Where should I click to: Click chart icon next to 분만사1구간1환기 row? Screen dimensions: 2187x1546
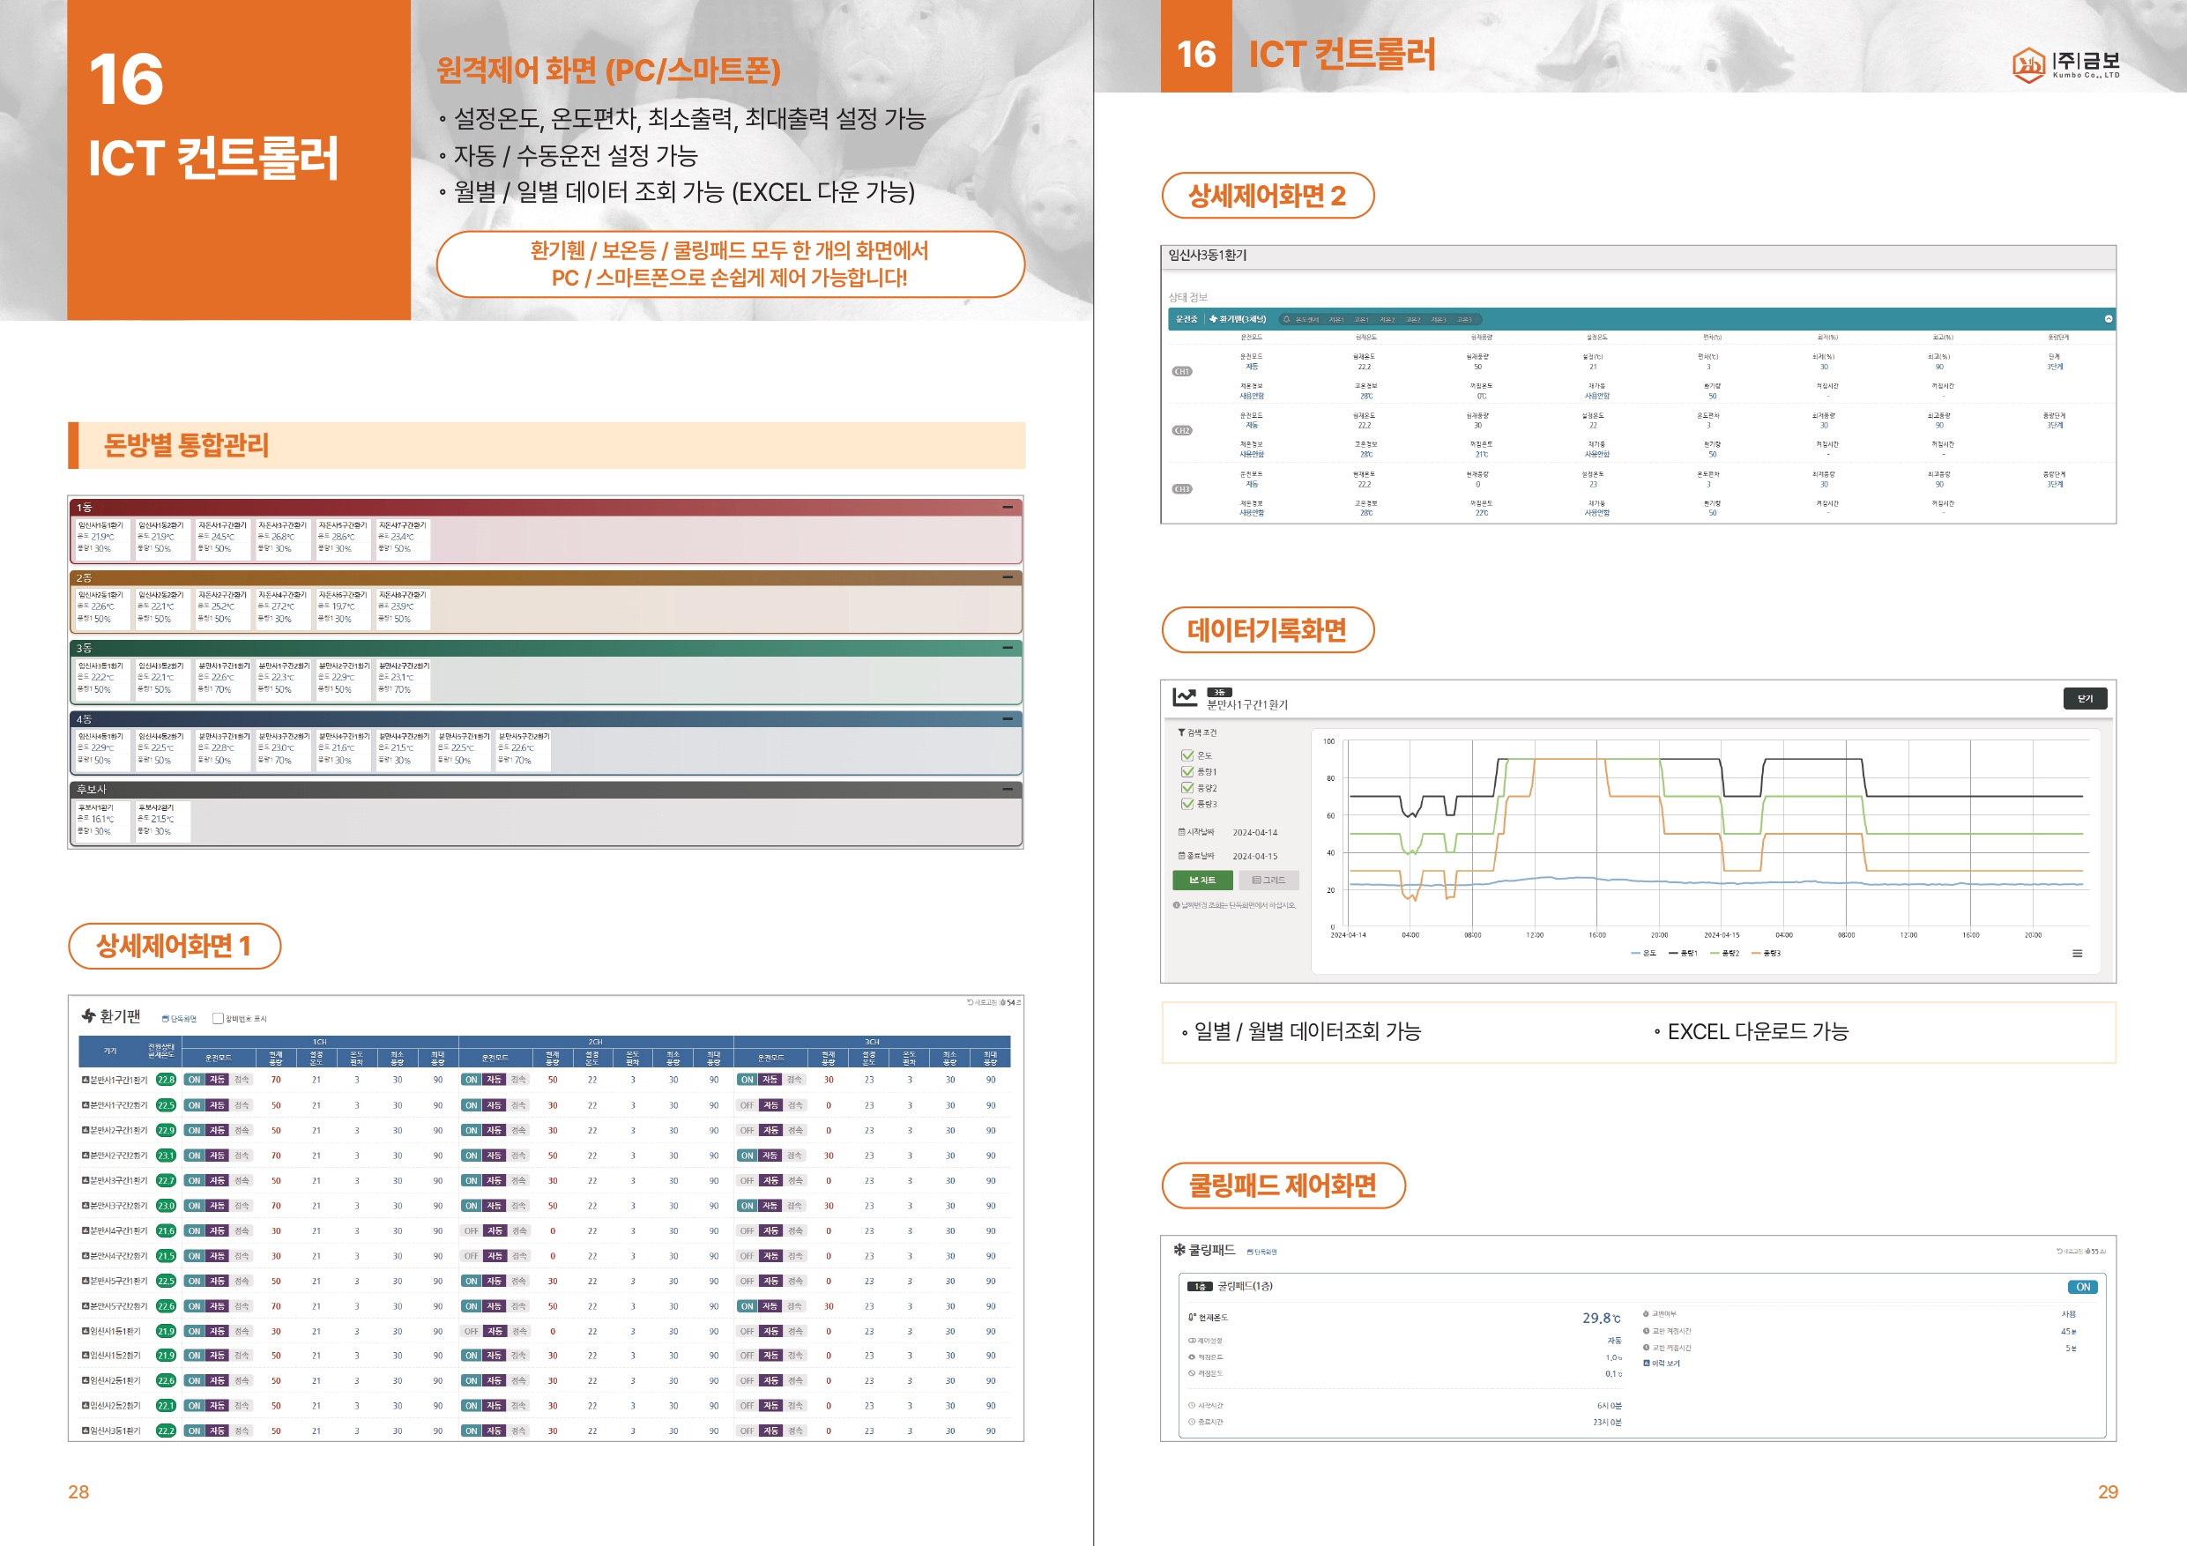point(85,1081)
